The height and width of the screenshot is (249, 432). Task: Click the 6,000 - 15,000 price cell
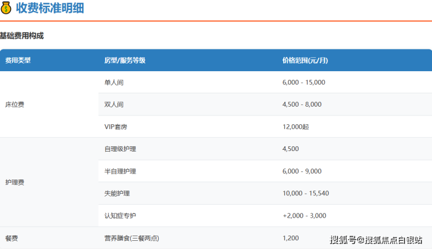(304, 82)
